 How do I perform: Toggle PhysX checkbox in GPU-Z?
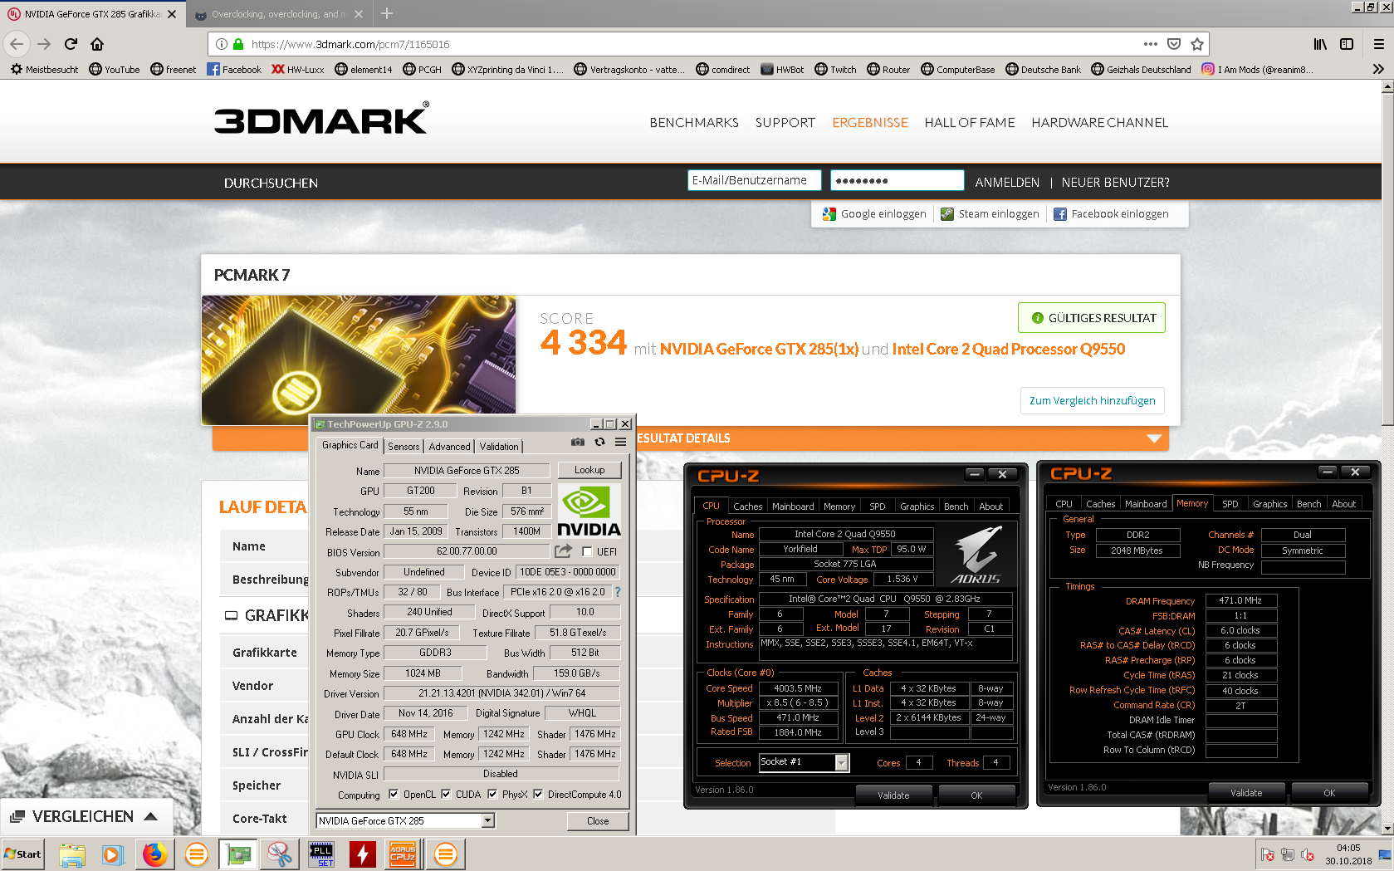(x=492, y=794)
